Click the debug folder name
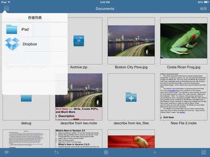Image resolution: width=210 pixels, height=157 pixels. (26, 123)
